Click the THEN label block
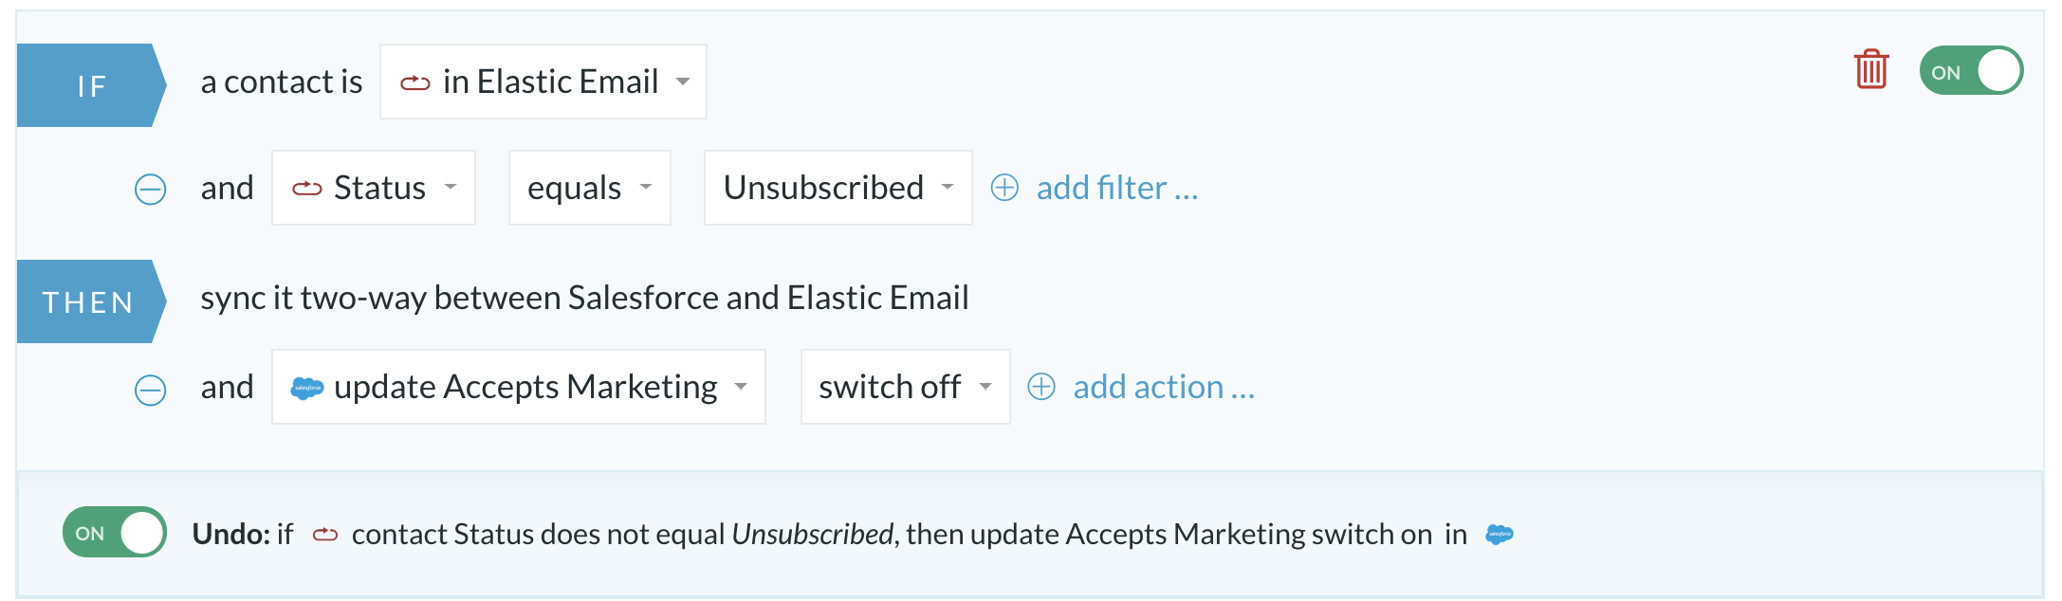The image size is (2062, 601). pos(92,301)
